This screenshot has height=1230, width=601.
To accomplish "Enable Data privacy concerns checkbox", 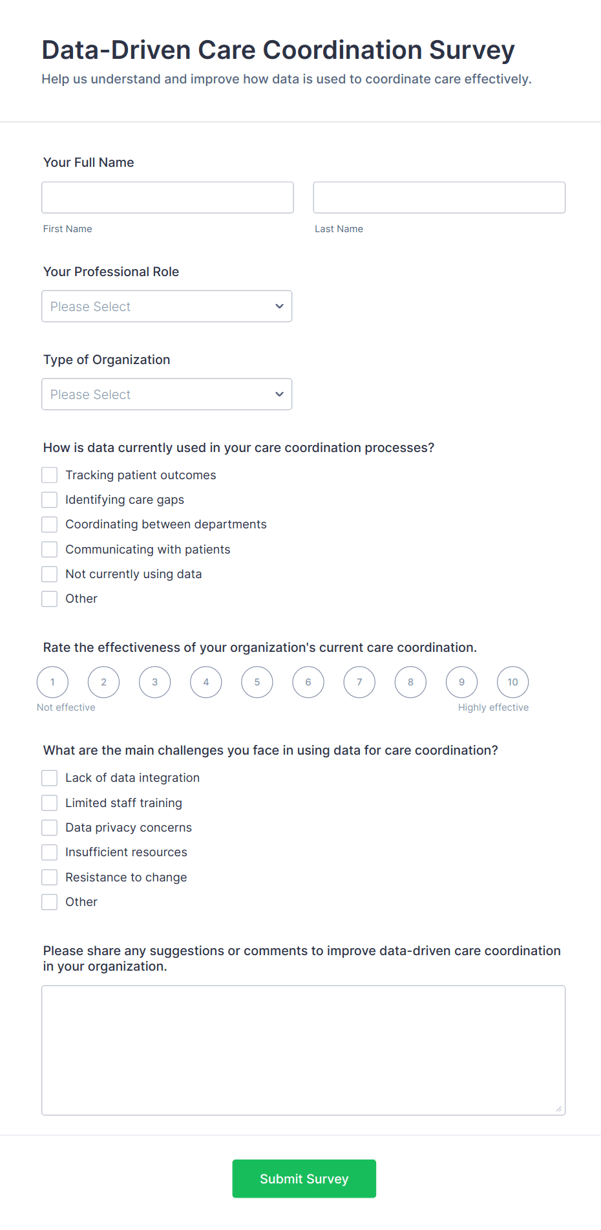I will pyautogui.click(x=50, y=828).
